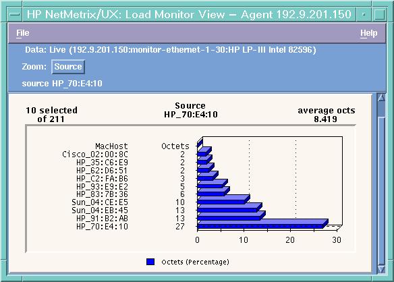
Task: Click the Sun_04:EB:45 bar
Action: tap(229, 208)
